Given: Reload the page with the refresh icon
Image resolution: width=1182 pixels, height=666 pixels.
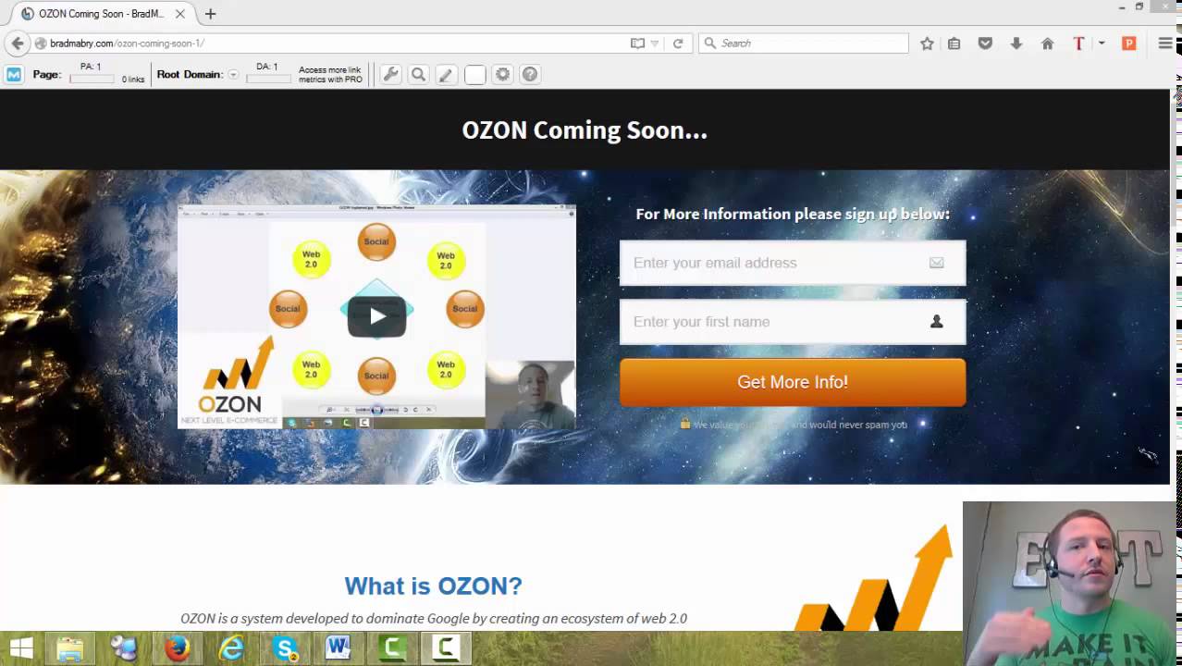Looking at the screenshot, I should pyautogui.click(x=678, y=43).
